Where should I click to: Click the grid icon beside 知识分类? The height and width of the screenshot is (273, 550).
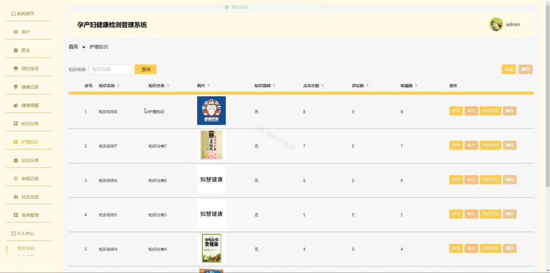tap(16, 124)
